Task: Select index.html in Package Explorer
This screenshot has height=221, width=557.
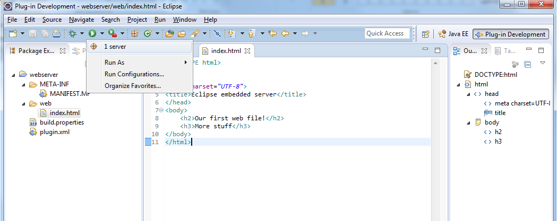Action: [59, 113]
